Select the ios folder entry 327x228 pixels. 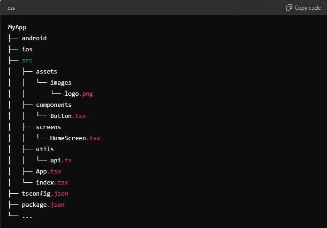27,49
